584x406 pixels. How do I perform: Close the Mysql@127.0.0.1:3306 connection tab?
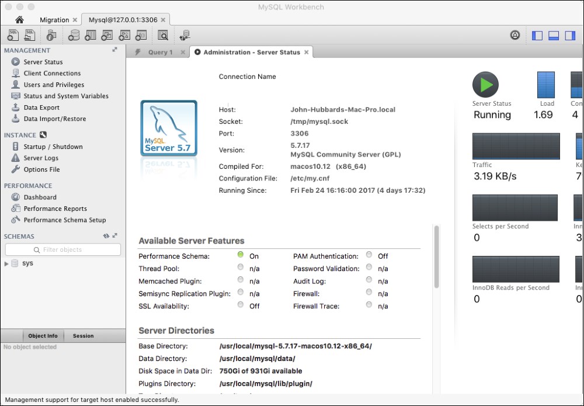(x=163, y=20)
